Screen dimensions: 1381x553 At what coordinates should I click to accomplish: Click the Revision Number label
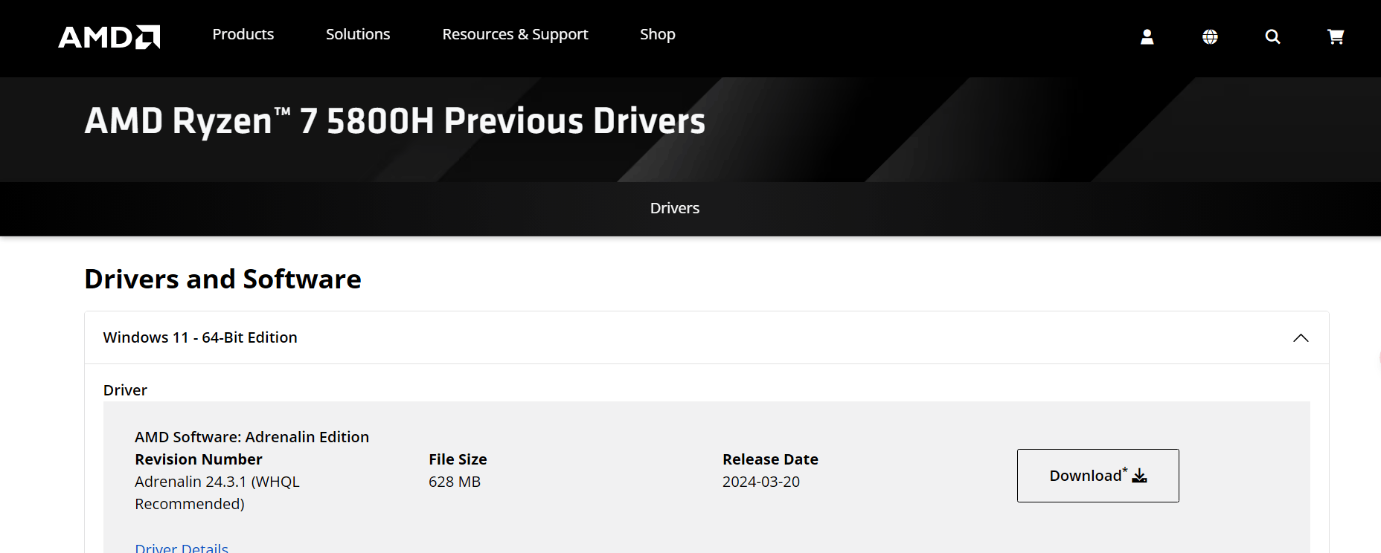[199, 459]
